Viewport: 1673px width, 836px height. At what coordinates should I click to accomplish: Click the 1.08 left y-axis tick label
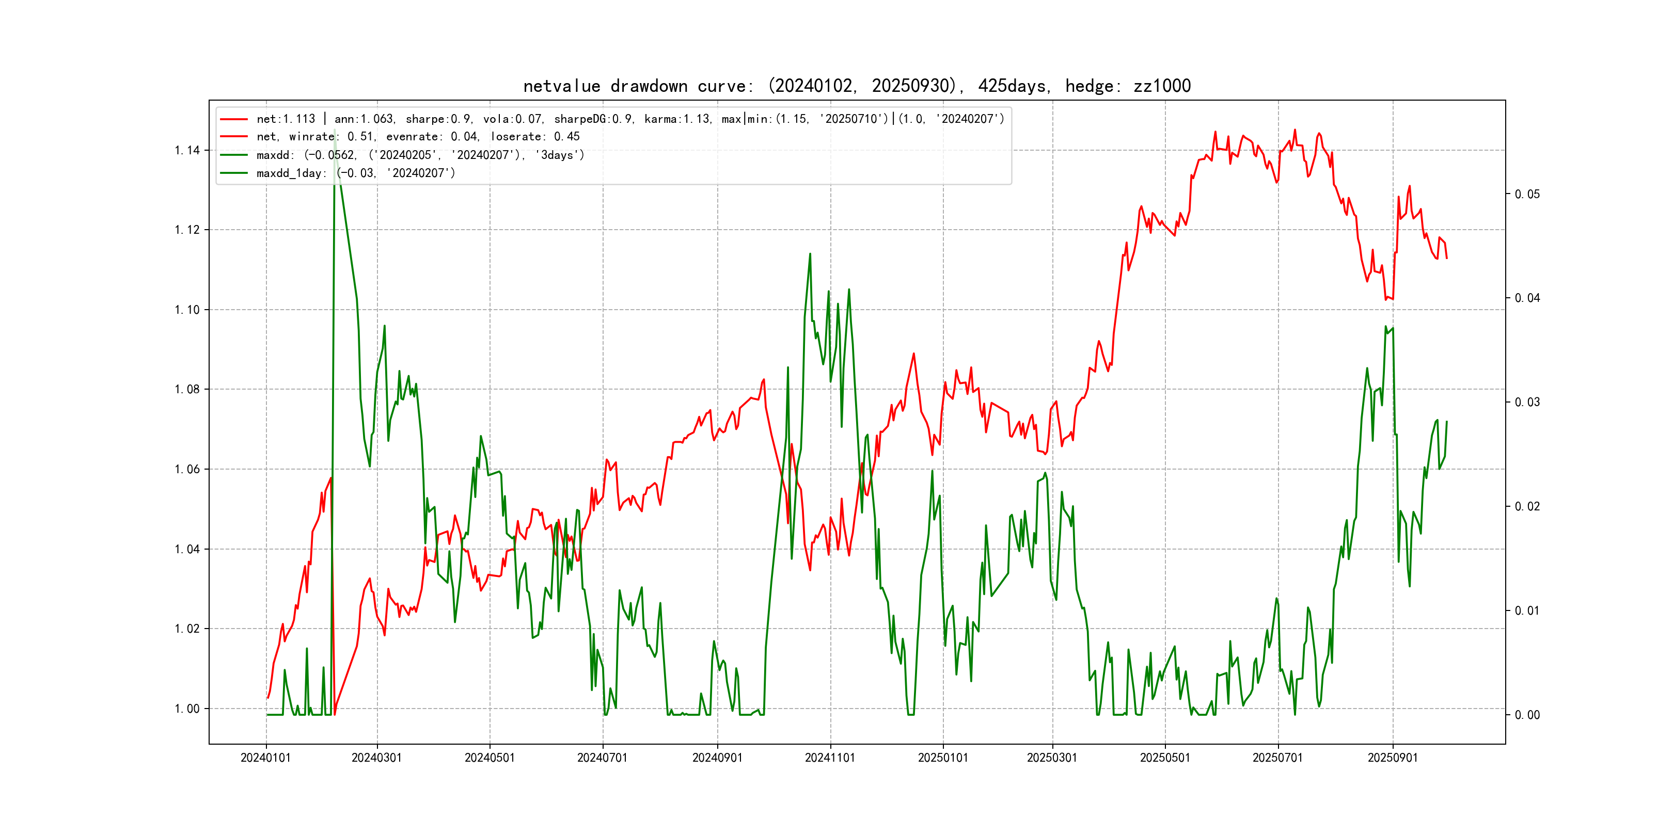[x=187, y=389]
